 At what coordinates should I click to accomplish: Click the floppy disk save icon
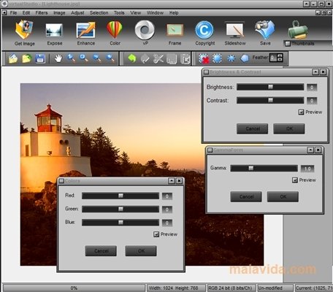(40, 58)
